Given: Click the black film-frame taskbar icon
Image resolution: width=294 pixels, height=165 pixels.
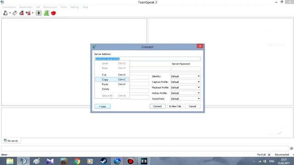Looking at the screenshot, I should [144, 161].
